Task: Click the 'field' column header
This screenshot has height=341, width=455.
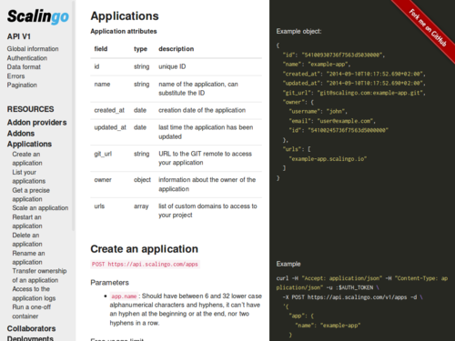Action: (101, 49)
